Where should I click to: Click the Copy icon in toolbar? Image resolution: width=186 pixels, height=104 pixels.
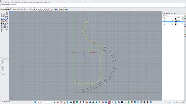[x=14, y=10]
